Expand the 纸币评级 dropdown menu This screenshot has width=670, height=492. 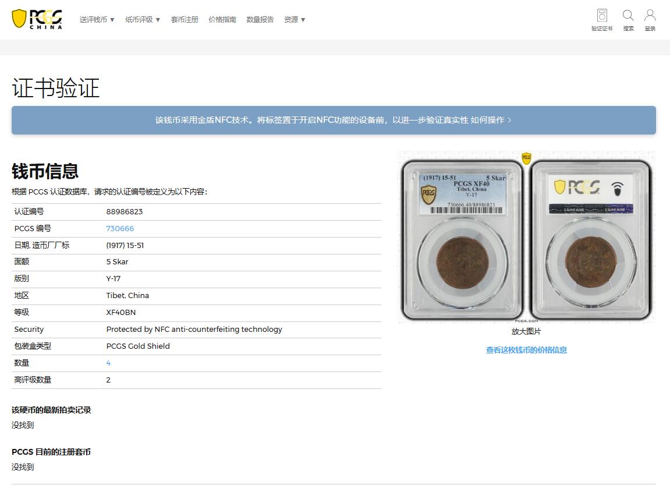(140, 19)
